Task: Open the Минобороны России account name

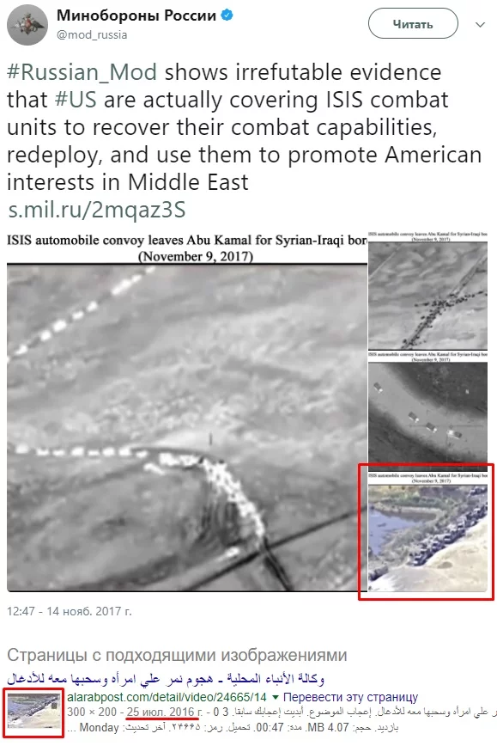Action: tap(136, 15)
